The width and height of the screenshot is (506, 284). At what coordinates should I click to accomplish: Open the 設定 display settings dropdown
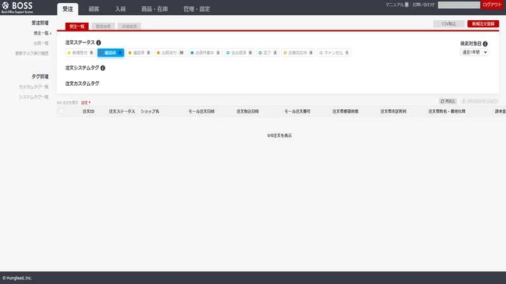pyautogui.click(x=85, y=103)
